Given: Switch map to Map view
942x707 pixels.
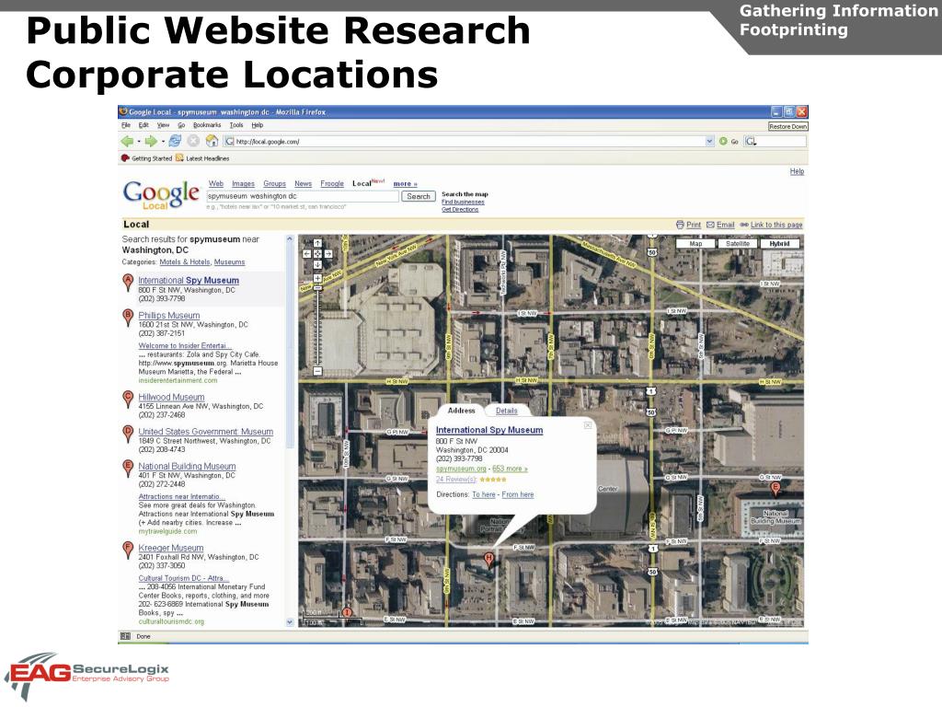Looking at the screenshot, I should click(695, 243).
